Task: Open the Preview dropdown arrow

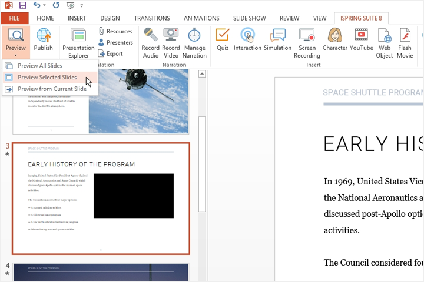Action: click(x=16, y=55)
